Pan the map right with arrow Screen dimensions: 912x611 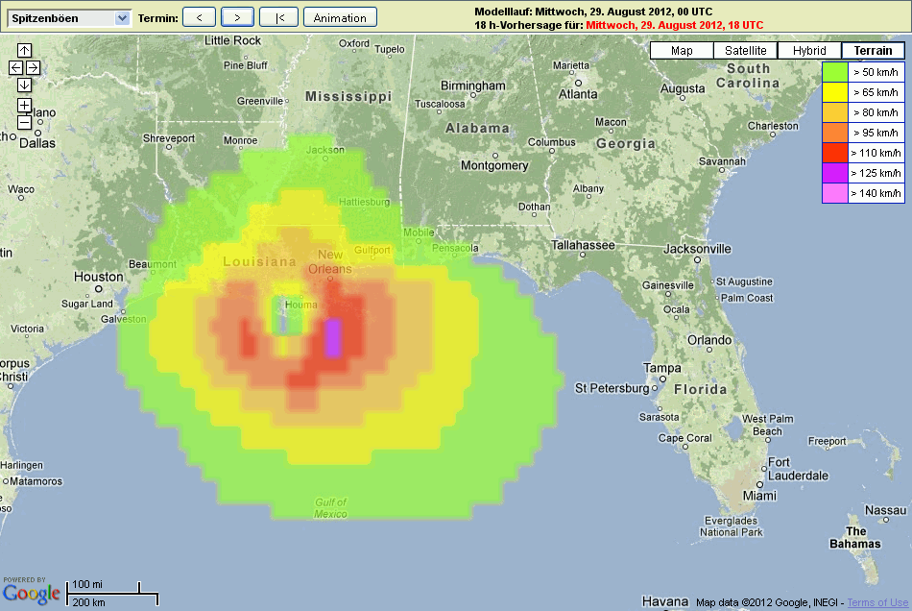pyautogui.click(x=33, y=67)
